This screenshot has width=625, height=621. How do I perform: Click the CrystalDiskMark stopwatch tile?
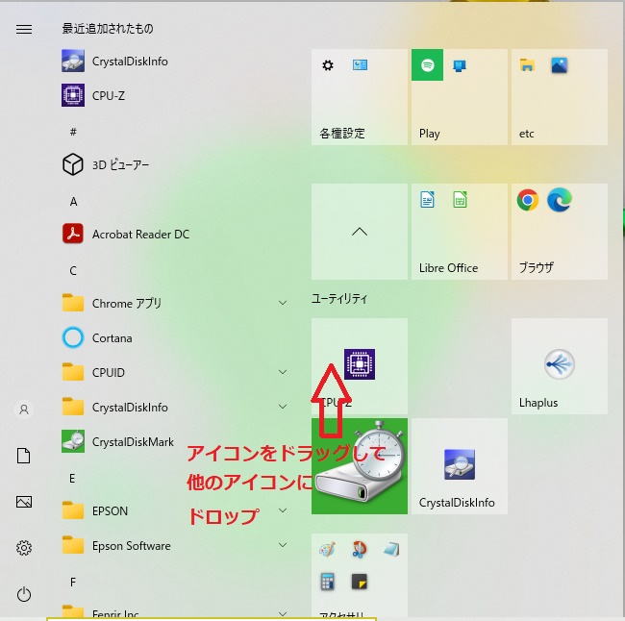click(360, 466)
